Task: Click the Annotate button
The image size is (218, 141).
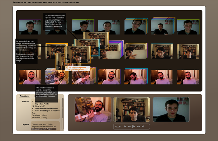Action: coord(24,96)
